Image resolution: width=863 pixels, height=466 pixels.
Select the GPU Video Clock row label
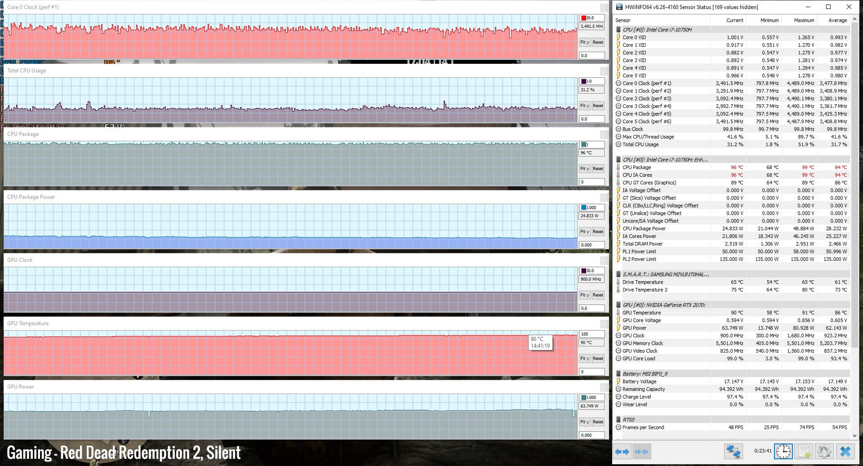tap(640, 351)
